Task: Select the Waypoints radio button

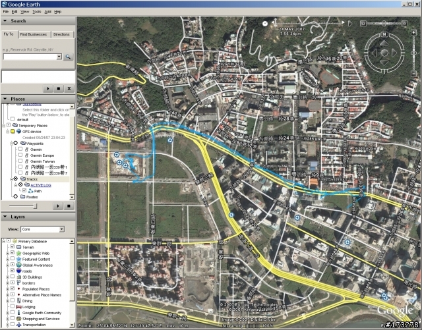Action: [x=16, y=143]
